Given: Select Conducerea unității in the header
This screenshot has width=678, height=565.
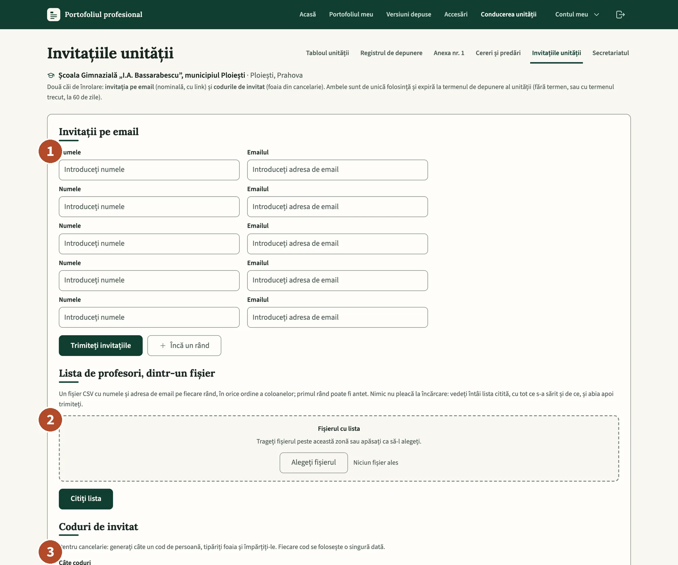Looking at the screenshot, I should [x=509, y=15].
